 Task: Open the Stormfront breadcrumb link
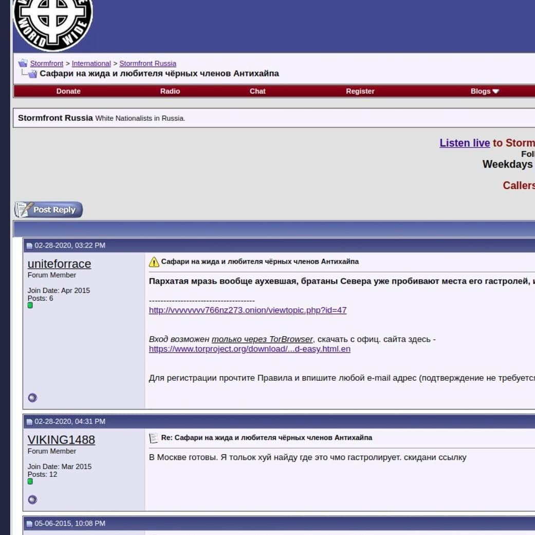point(47,63)
